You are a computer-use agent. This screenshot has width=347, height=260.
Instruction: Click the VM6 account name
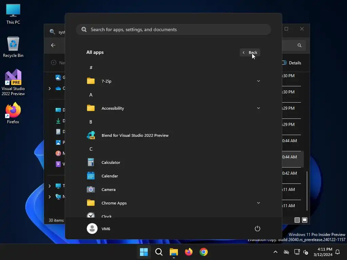pyautogui.click(x=106, y=229)
